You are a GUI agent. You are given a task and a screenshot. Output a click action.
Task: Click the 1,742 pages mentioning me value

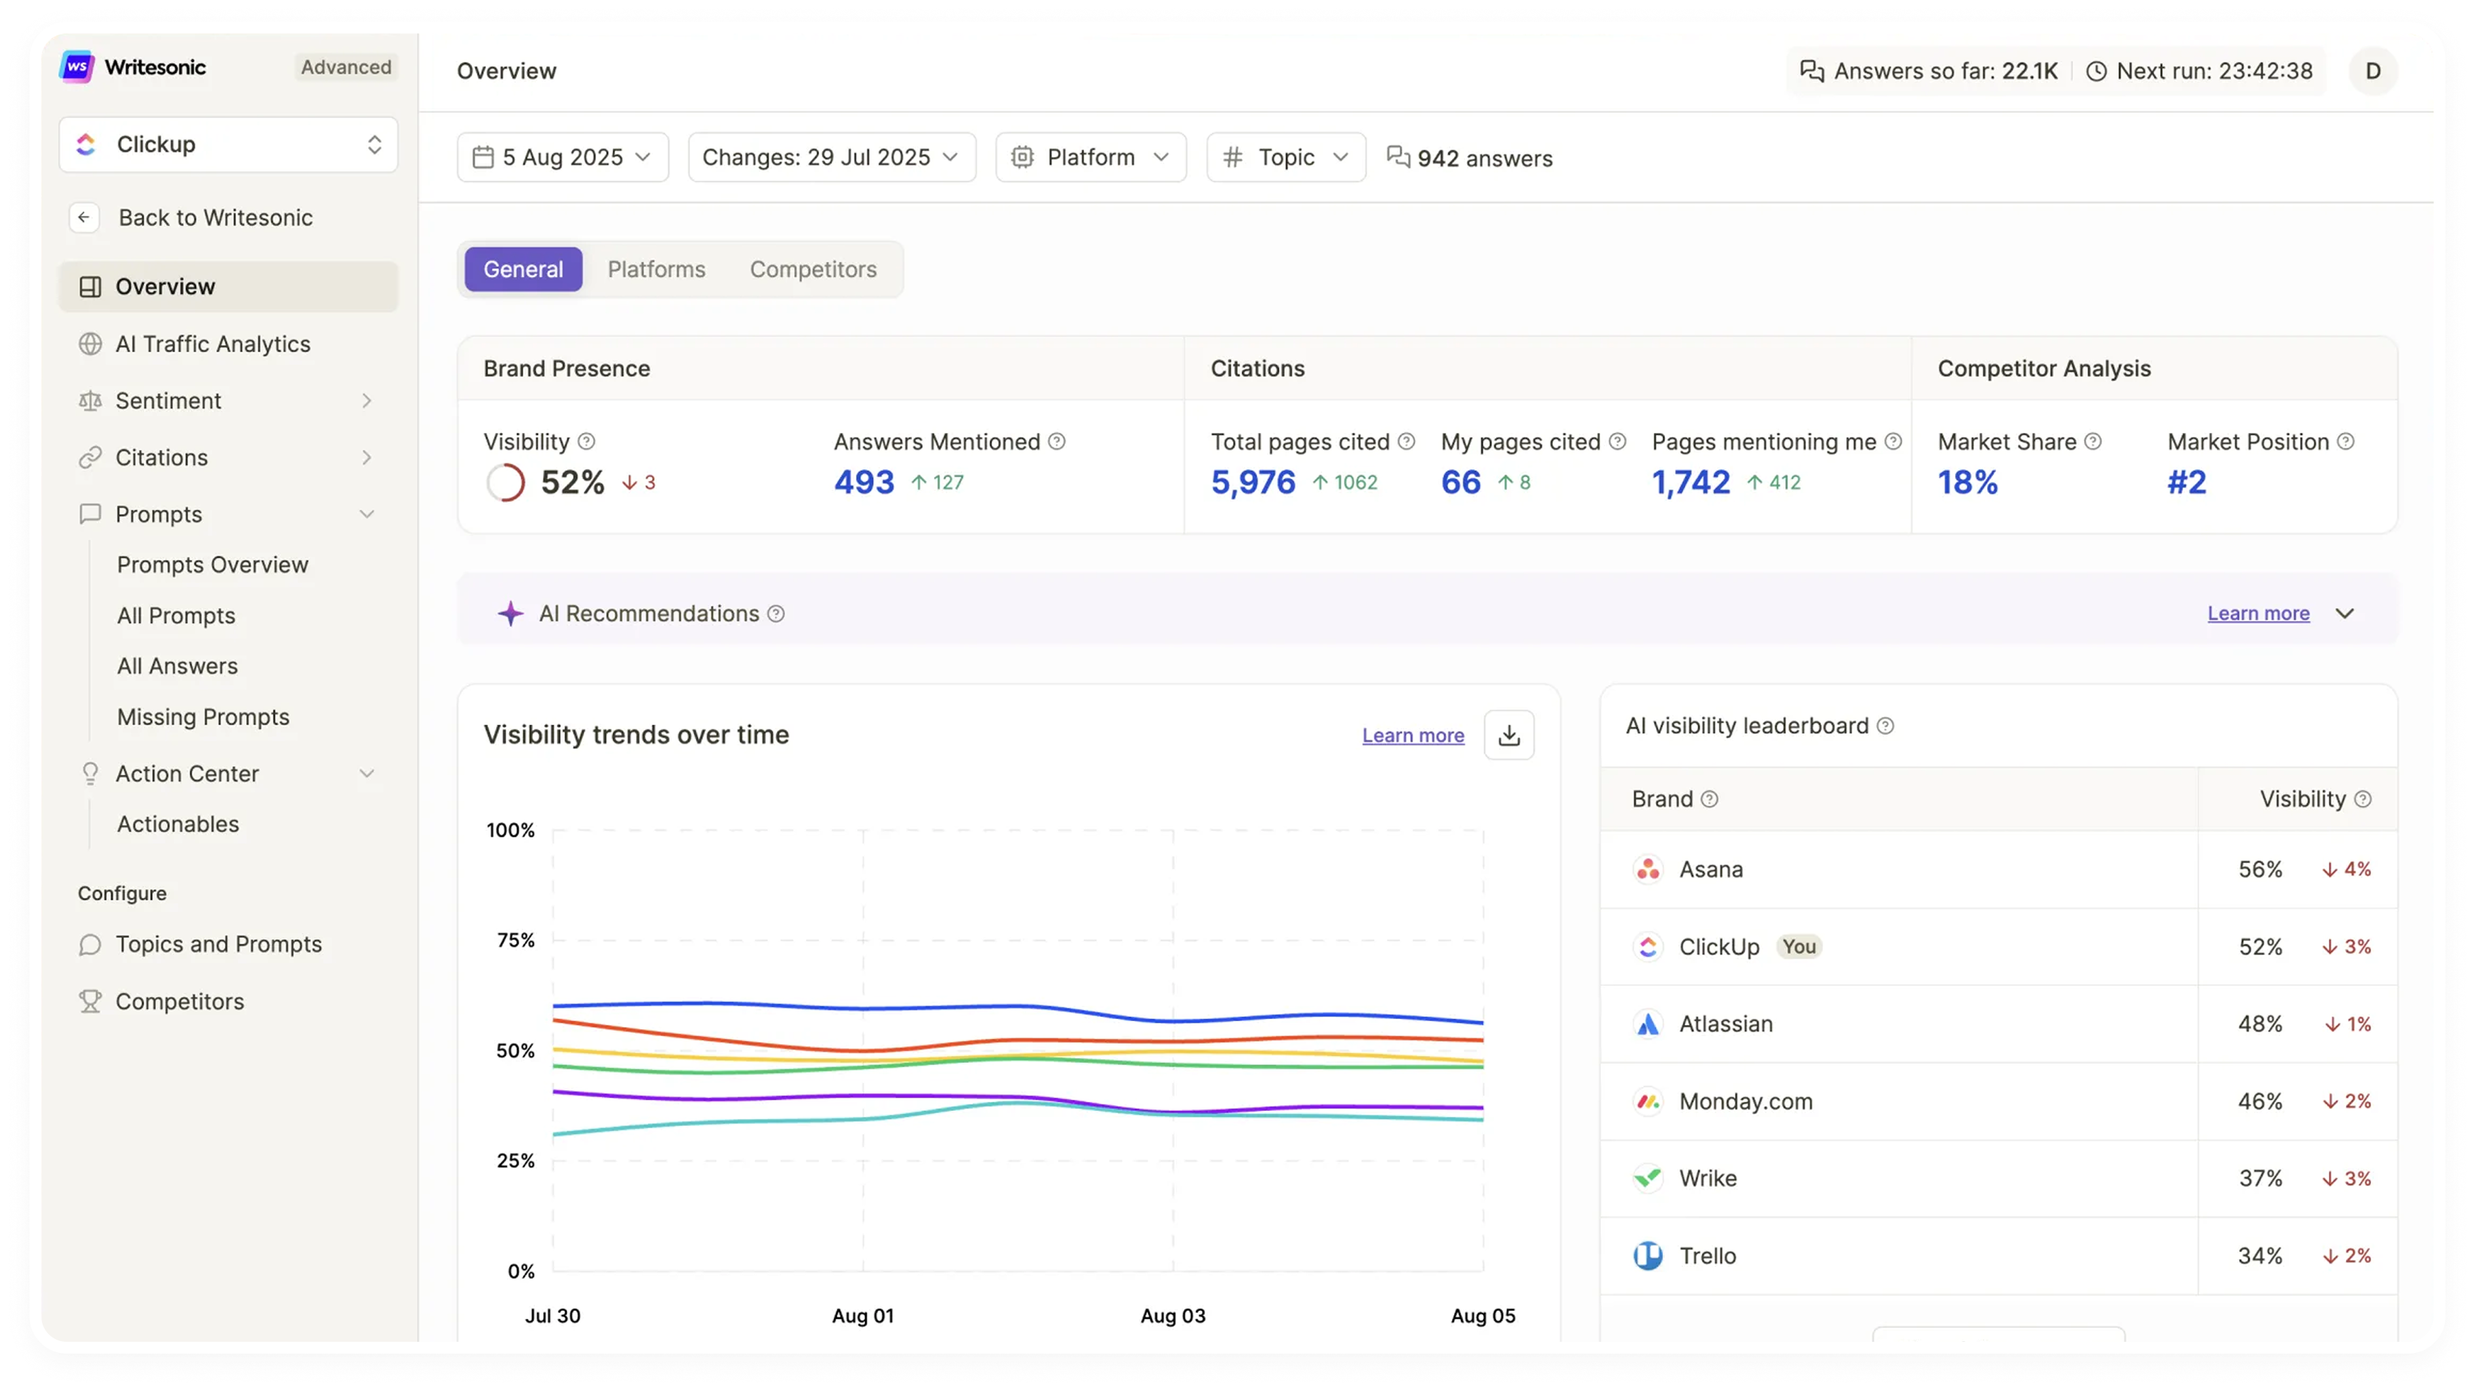(x=1690, y=482)
